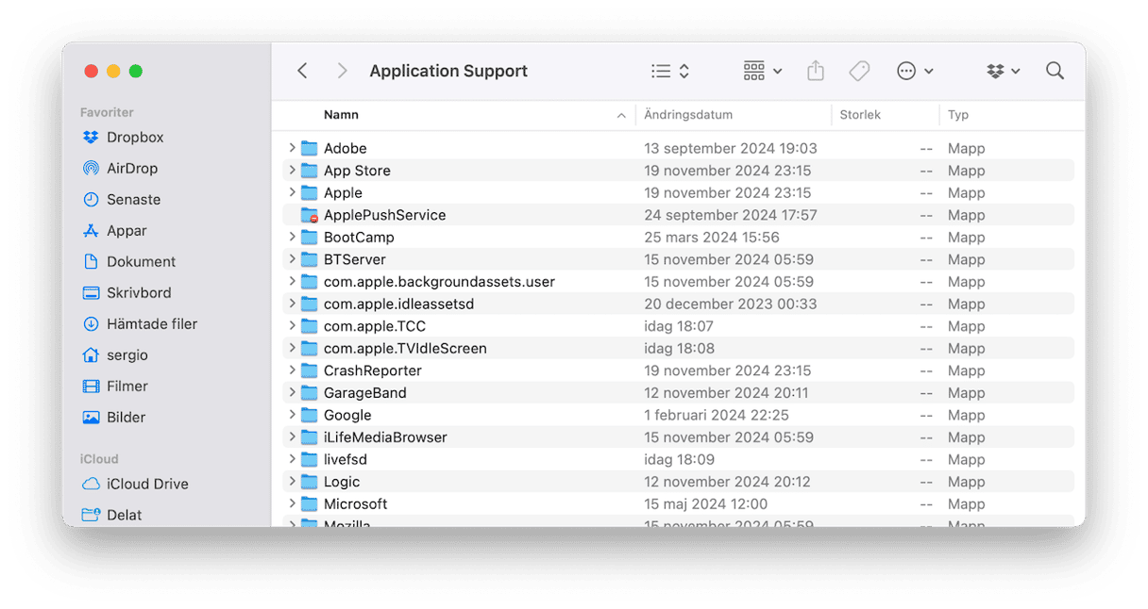Expand the App Store folder
Image resolution: width=1148 pixels, height=609 pixels.
coord(292,171)
